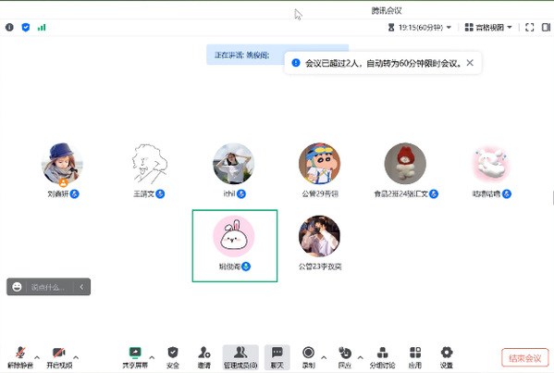Click the red end meeting button
The height and width of the screenshot is (373, 554).
point(525,358)
